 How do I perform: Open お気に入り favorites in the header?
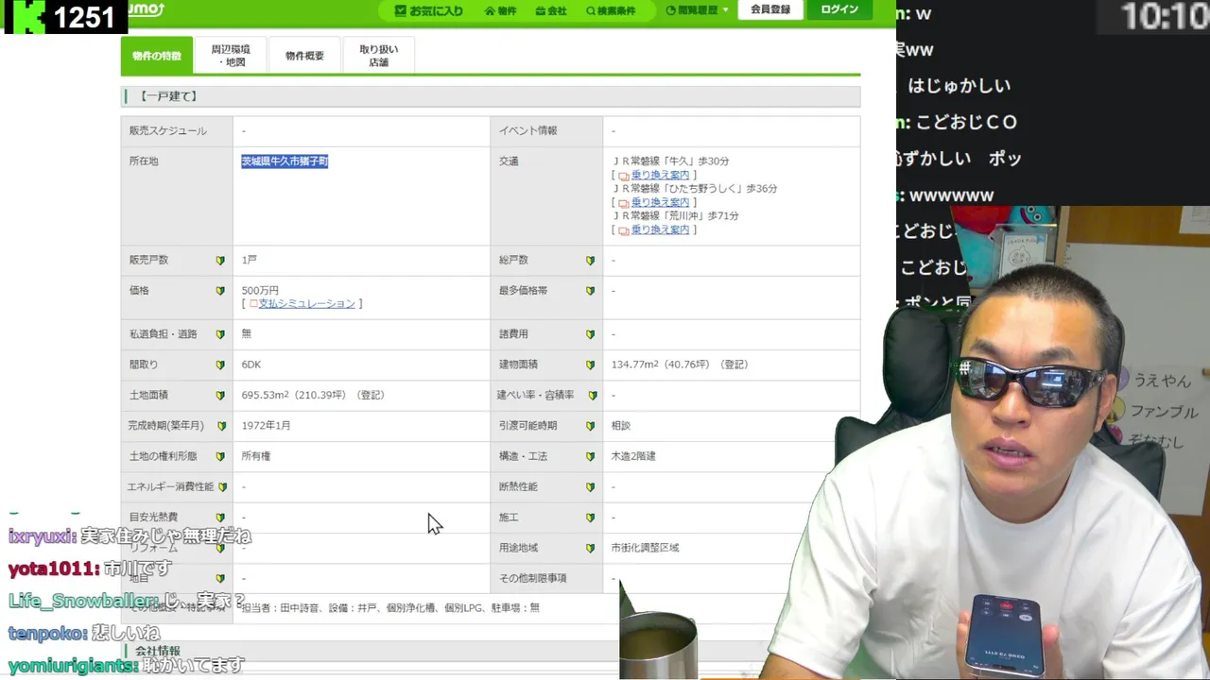click(x=428, y=10)
